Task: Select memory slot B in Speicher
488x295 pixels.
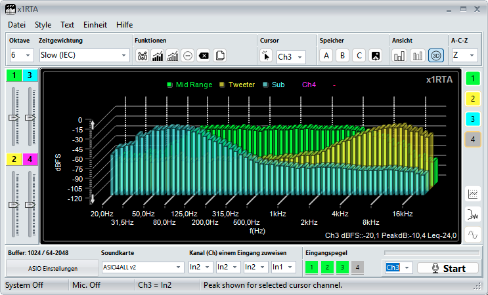Action: pos(342,56)
